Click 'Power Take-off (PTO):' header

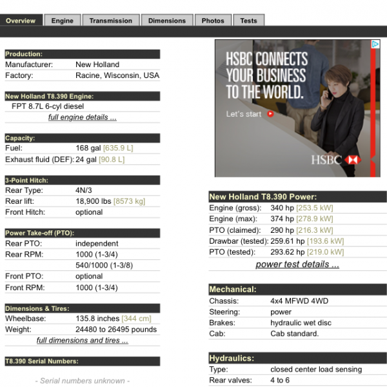click(83, 233)
